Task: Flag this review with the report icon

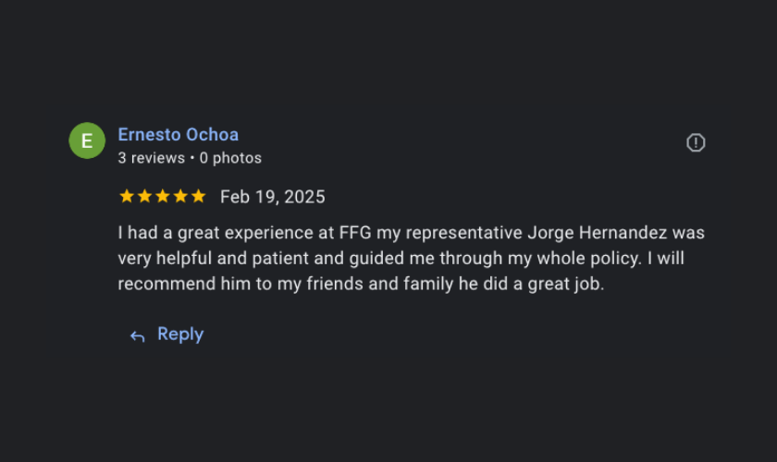Action: [x=696, y=142]
